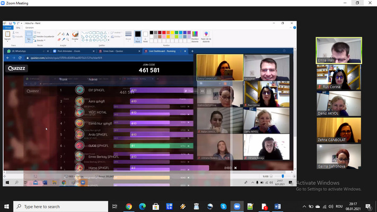Viewport: 377px width, 212px height.
Task: Switch to Emre Inan - Quizizz tab
Action: click(119, 51)
